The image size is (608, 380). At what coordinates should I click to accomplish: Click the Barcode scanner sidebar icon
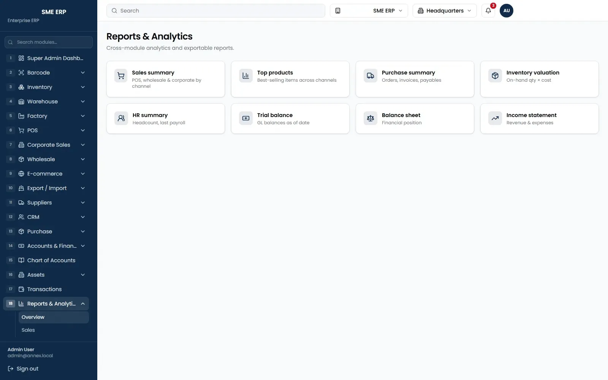click(21, 73)
